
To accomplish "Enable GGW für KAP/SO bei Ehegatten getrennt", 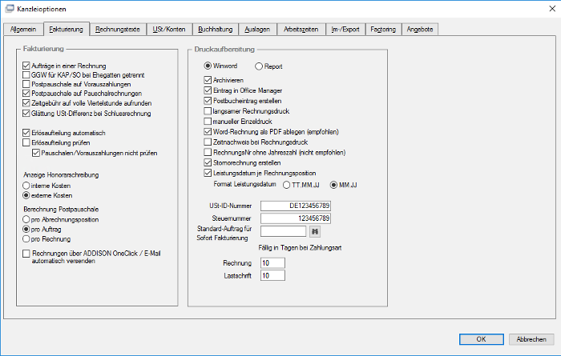I will point(26,75).
